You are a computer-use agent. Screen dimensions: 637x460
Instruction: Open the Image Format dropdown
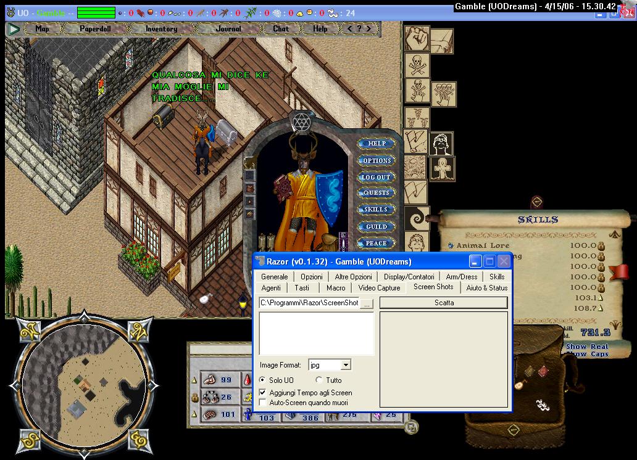(x=346, y=364)
